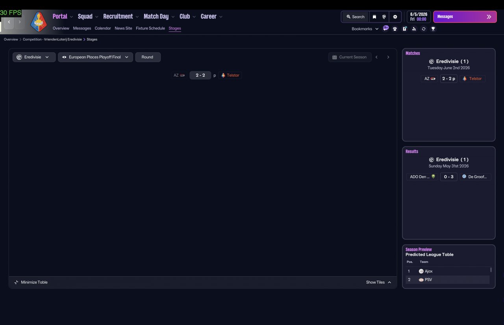Click the Results panel heading

point(412,151)
